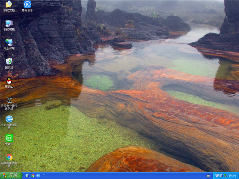The width and height of the screenshot is (239, 179).
Task: Launch the 爱奇艺 (iQIYI) green icon
Action: pos(9,138)
